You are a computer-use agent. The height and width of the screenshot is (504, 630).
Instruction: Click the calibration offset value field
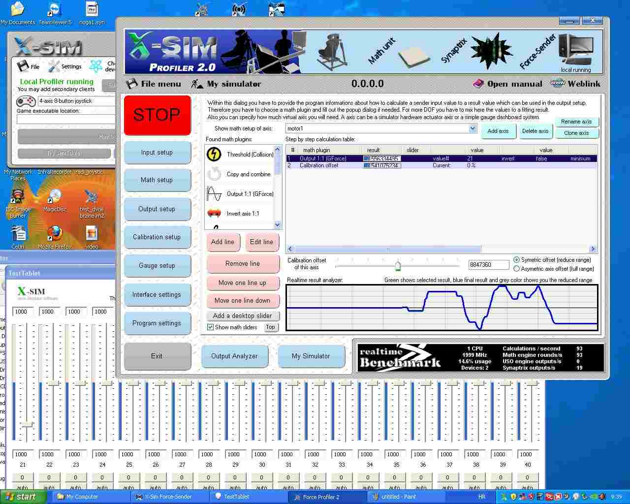point(489,265)
